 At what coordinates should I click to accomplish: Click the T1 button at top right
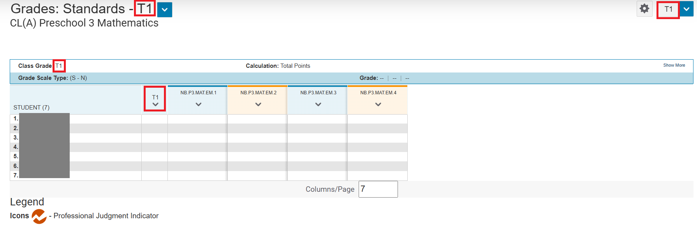click(668, 9)
